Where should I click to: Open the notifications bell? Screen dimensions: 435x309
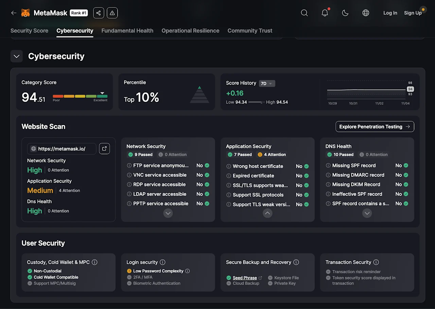(x=325, y=13)
